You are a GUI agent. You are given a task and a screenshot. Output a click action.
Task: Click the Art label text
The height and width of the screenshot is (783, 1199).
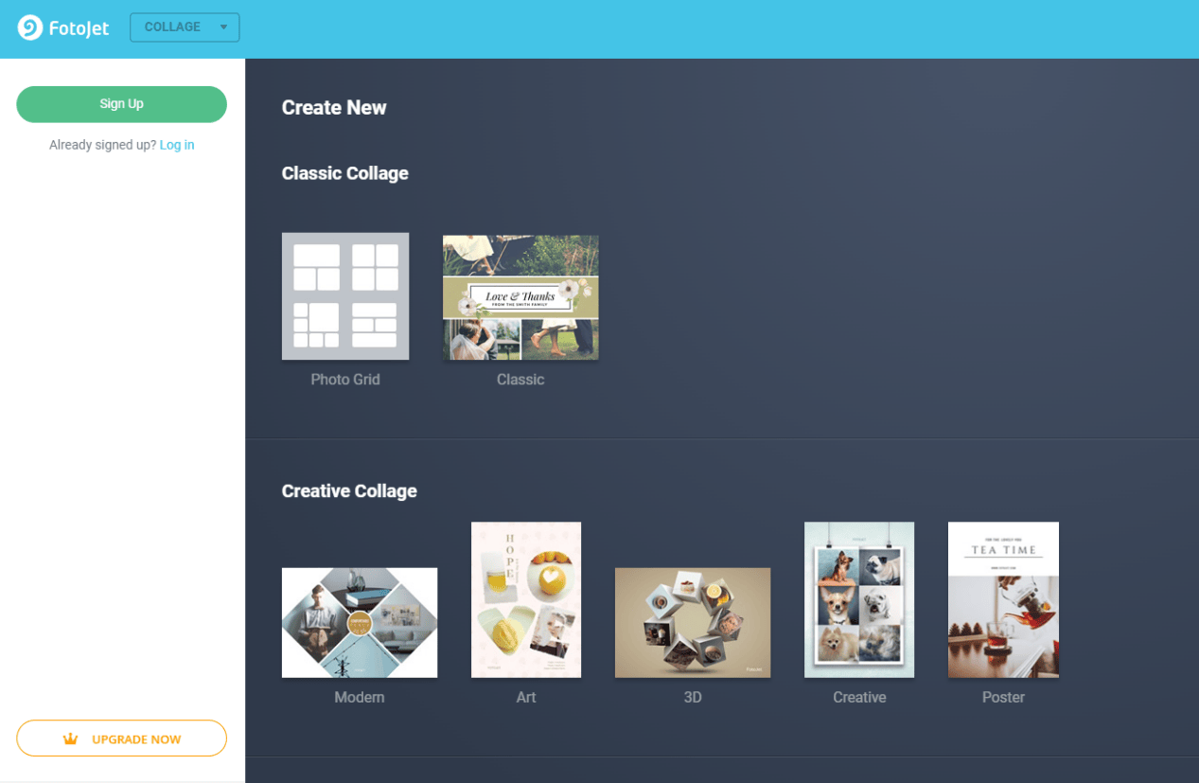(x=526, y=698)
